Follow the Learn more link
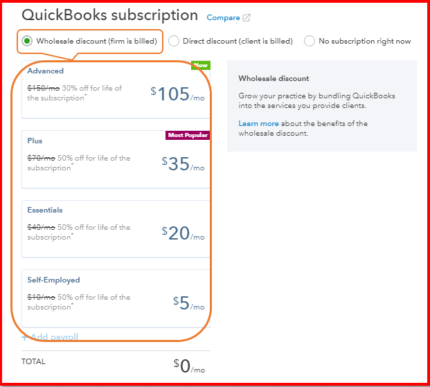This screenshot has width=430, height=387. point(258,123)
